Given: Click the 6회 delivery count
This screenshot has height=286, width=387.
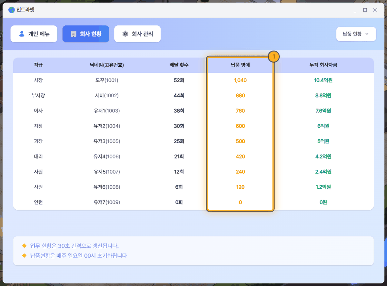Looking at the screenshot, I should point(179,187).
